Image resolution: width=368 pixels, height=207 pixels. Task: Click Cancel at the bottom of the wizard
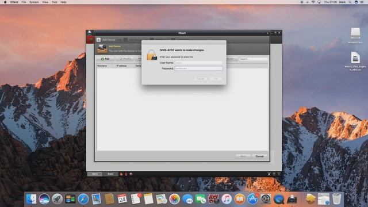(259, 156)
